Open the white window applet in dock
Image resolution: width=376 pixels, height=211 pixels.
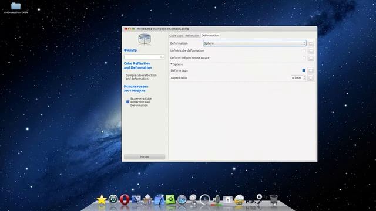[x=228, y=199]
